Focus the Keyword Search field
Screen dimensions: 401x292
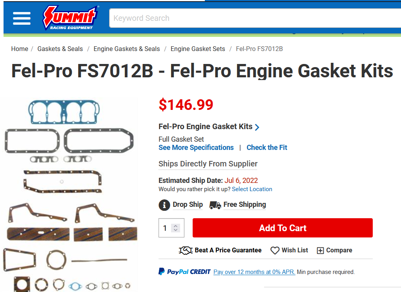[255, 18]
